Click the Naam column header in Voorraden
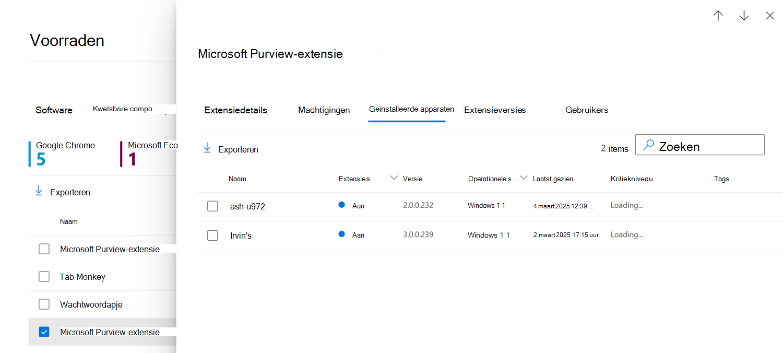The height and width of the screenshot is (353, 783). point(69,221)
